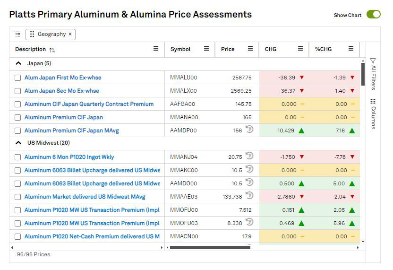
Task: Open Aluminum CIF Japan Quarterly Contract Premium link
Action: [x=89, y=104]
